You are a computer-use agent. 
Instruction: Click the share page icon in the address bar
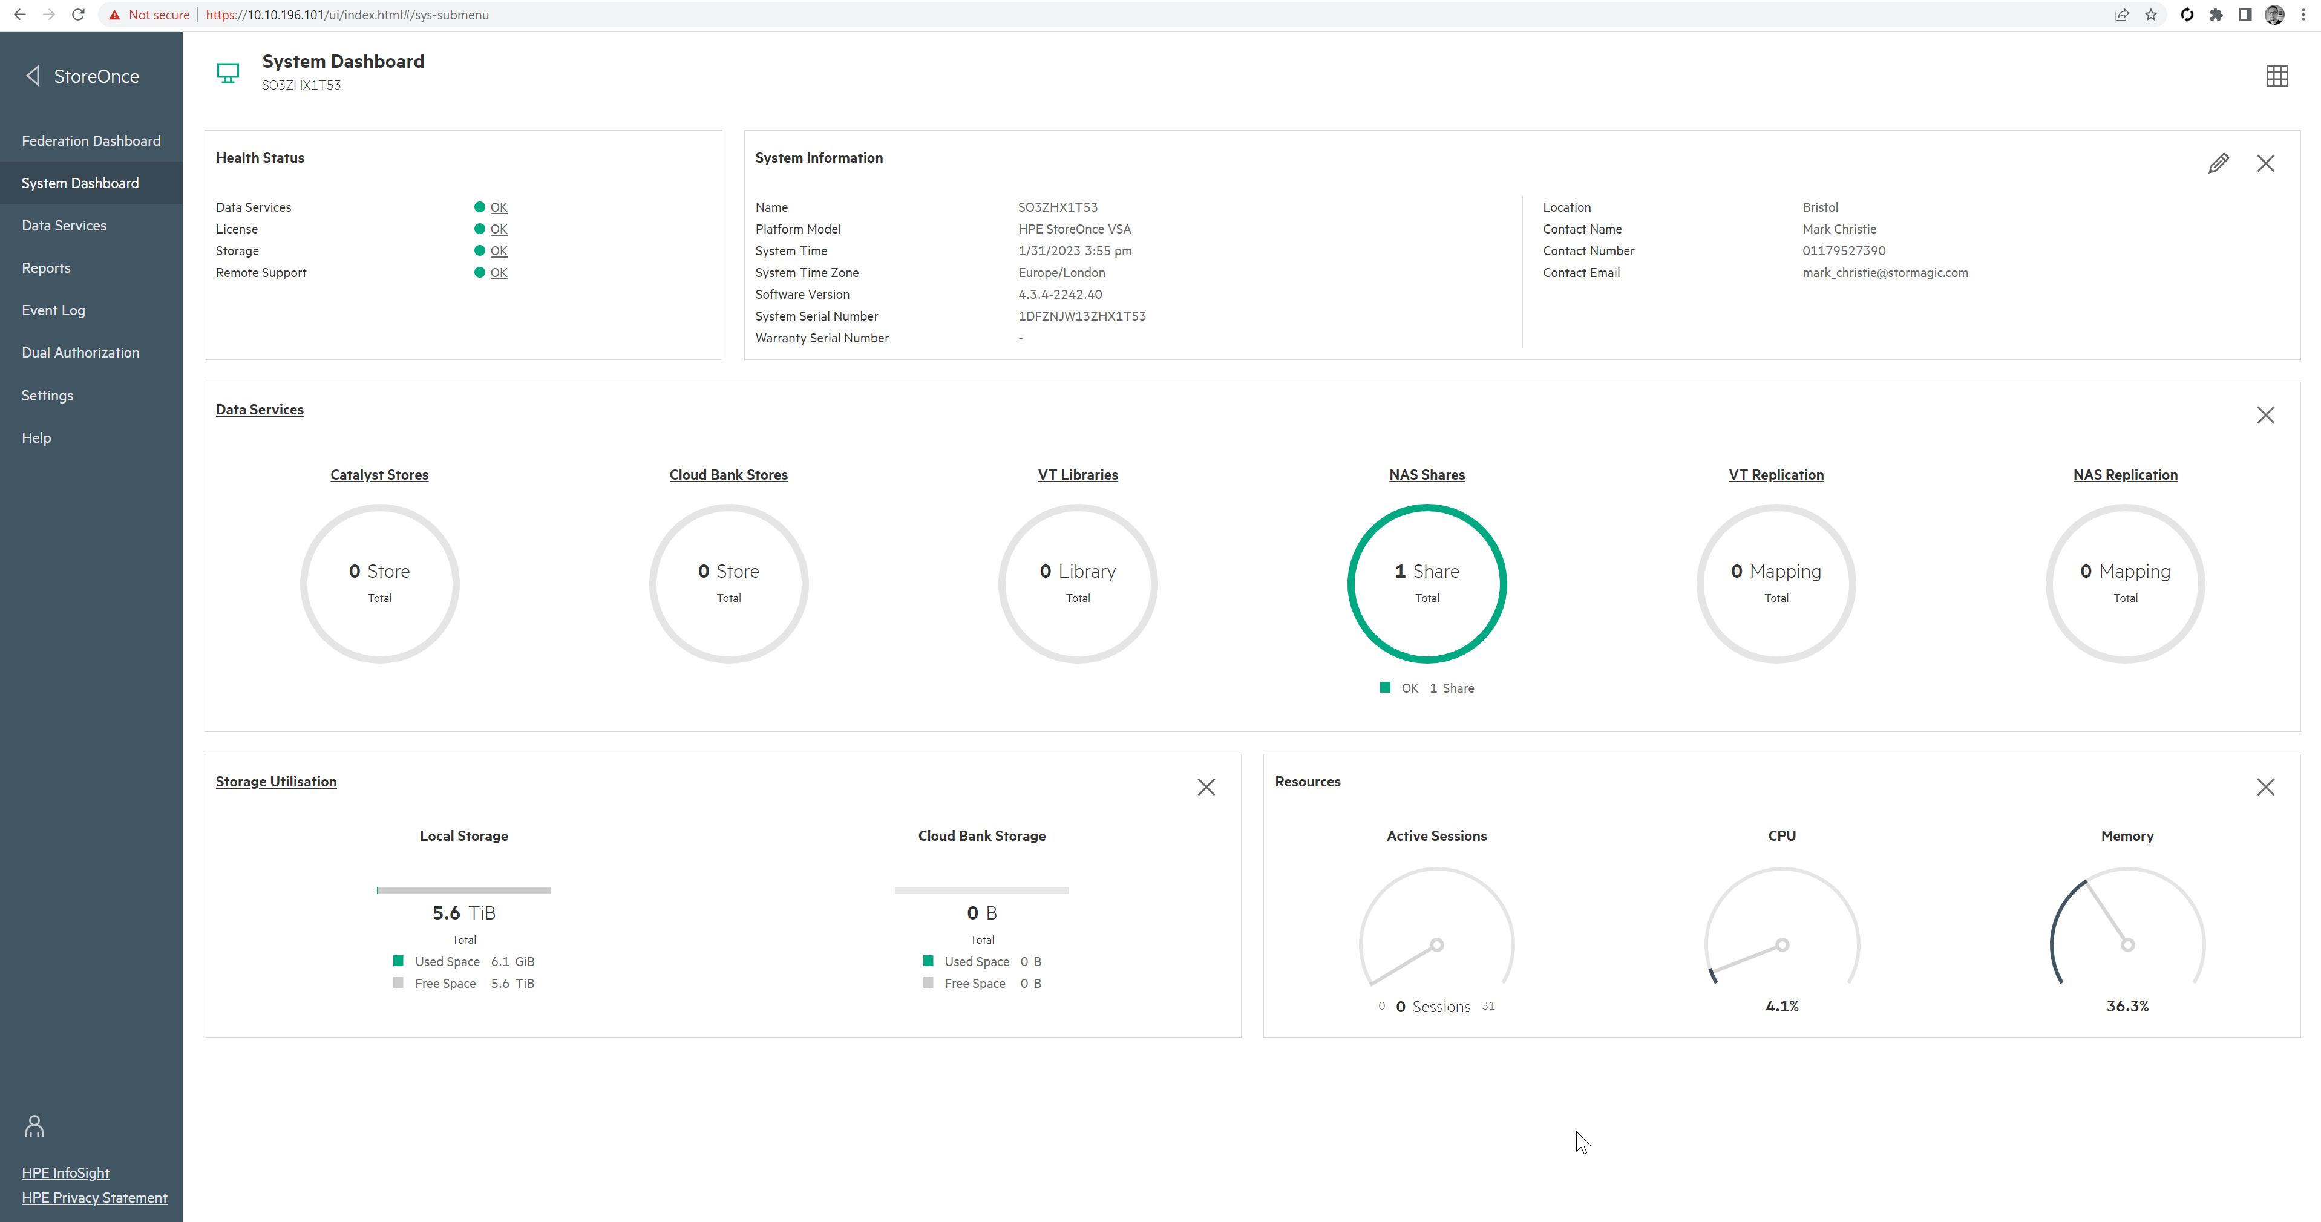(x=2122, y=15)
